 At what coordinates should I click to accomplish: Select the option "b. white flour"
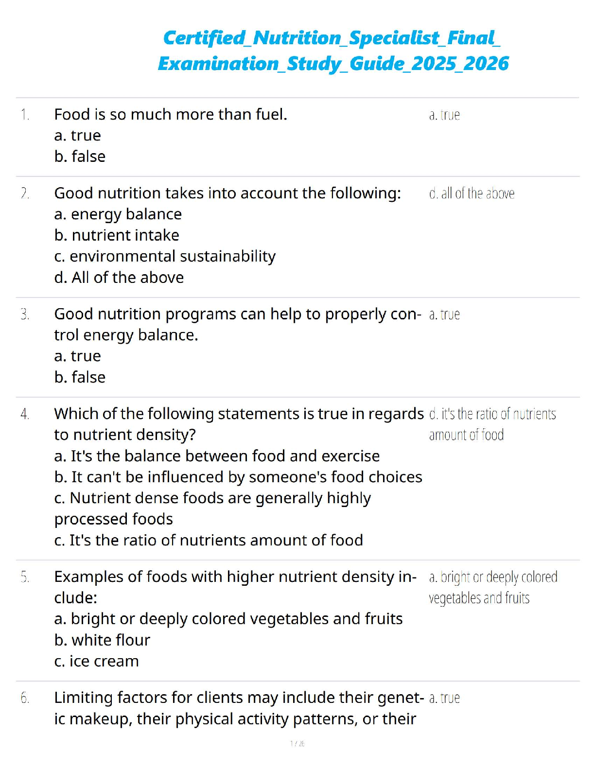coord(102,640)
